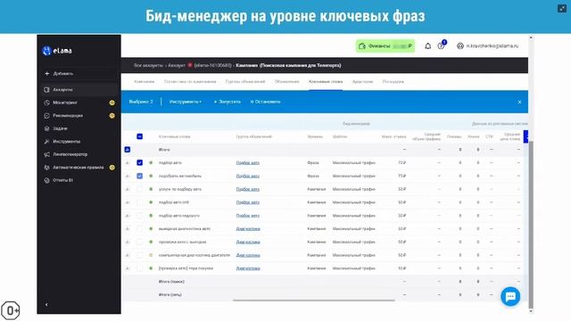Open the Аккаунты sidebar icon

coord(46,89)
